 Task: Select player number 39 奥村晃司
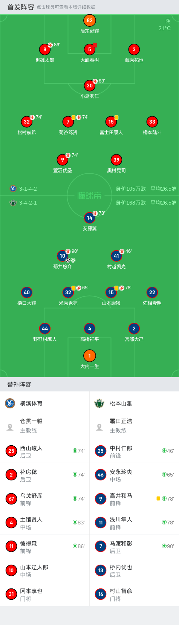click(x=116, y=160)
